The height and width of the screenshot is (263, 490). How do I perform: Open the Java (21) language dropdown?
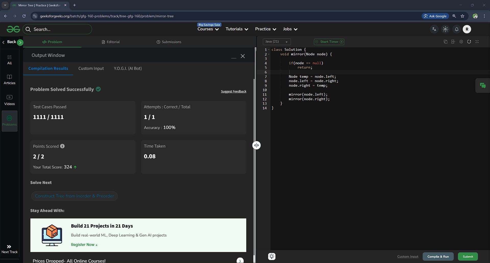[277, 42]
